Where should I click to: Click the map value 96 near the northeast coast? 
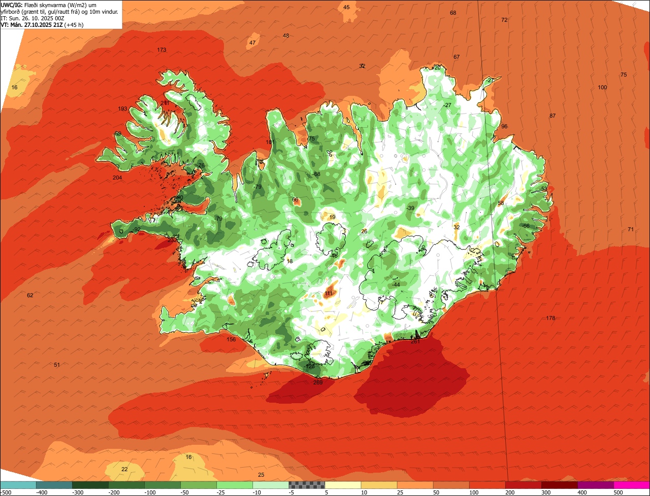[x=504, y=126]
